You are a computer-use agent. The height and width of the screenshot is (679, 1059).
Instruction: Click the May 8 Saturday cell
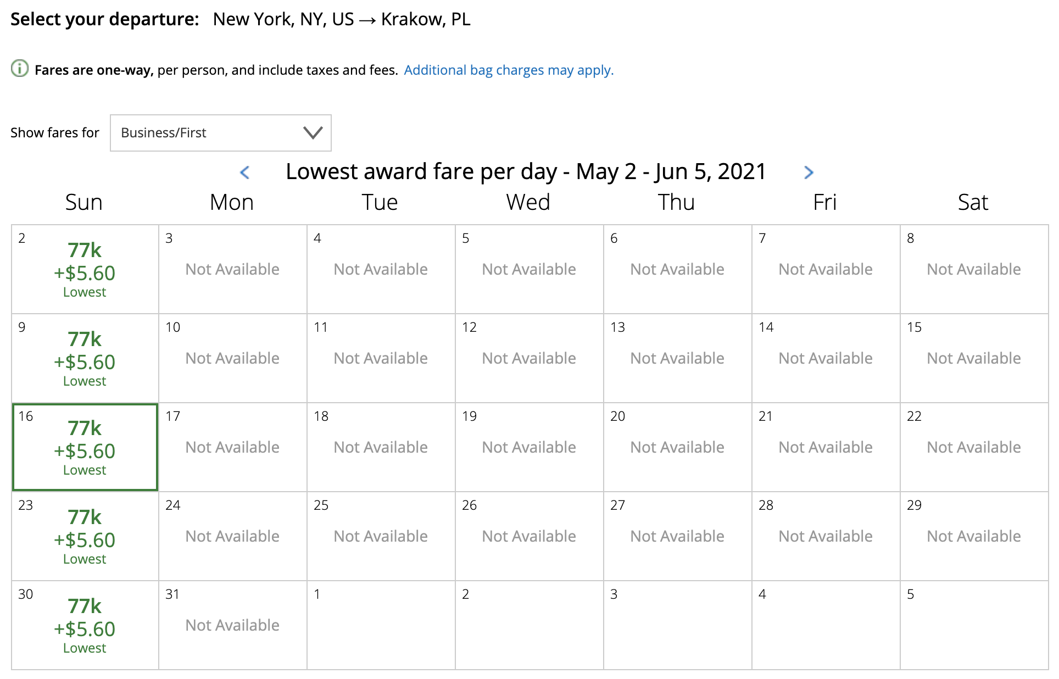tap(974, 269)
